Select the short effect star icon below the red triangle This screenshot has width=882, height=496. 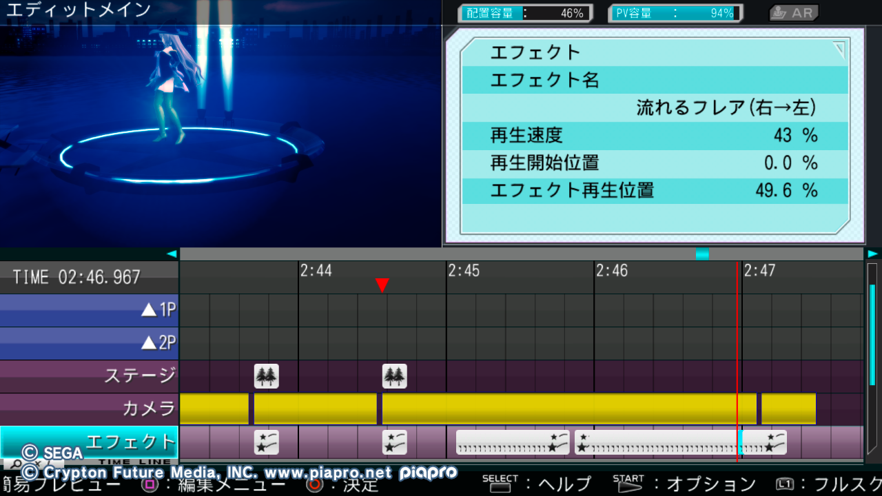395,442
